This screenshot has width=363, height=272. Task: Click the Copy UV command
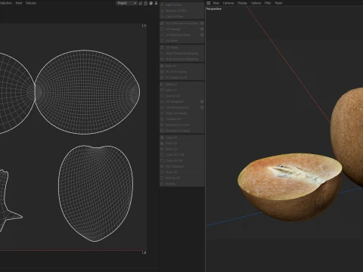[x=181, y=138]
